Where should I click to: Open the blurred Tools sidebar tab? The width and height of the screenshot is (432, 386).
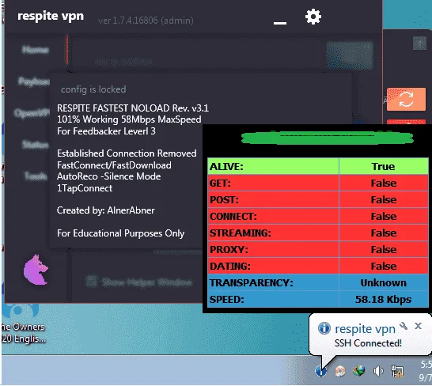pos(36,176)
